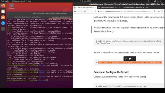This screenshot has height=93, width=165.
Task: Go to the Firefox home page
Action: [x=85, y=11]
